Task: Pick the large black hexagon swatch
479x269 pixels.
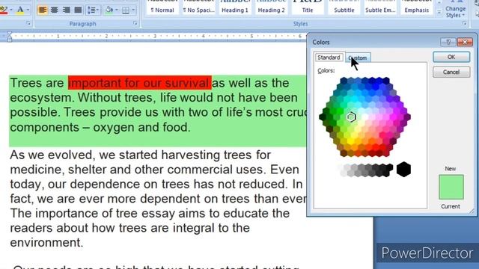Action: pyautogui.click(x=403, y=170)
